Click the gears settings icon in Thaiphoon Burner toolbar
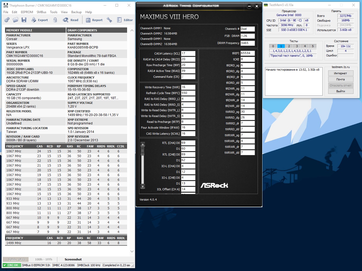 [7, 20]
